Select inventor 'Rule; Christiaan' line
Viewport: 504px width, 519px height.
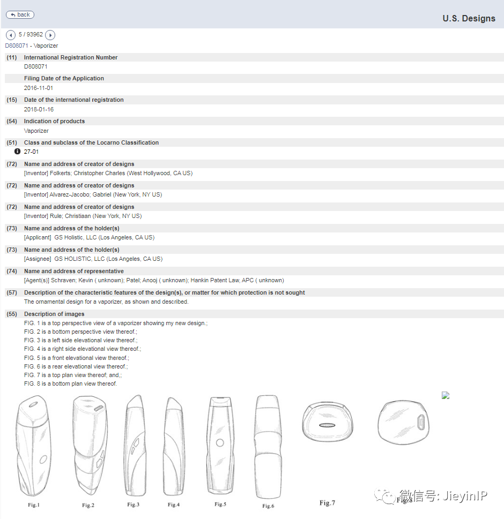coord(83,216)
